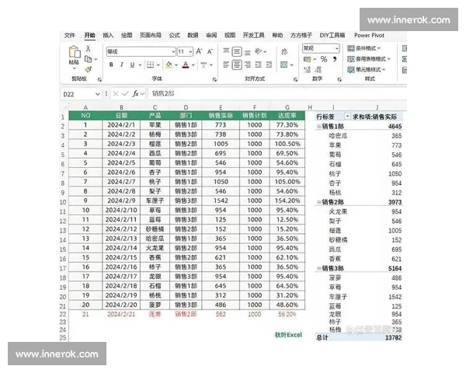The width and height of the screenshot is (466, 373).
Task: Open the Font group dialog launcher
Action: [x=214, y=79]
